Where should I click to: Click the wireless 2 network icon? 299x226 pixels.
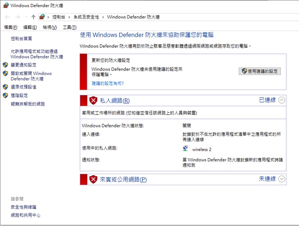(x=185, y=148)
